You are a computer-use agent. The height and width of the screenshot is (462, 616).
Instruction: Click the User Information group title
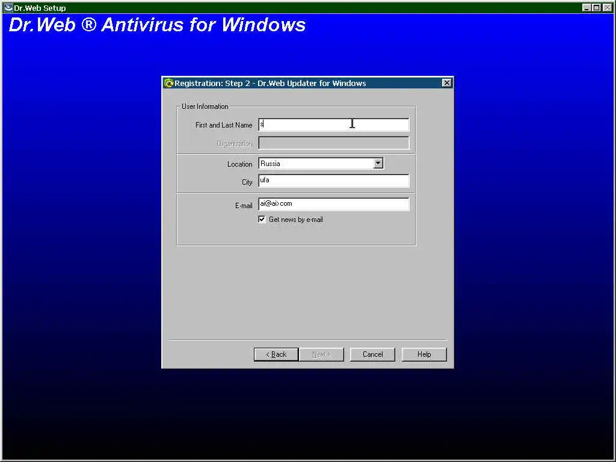click(205, 106)
